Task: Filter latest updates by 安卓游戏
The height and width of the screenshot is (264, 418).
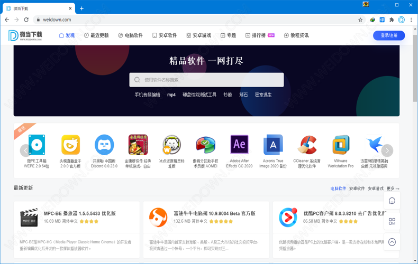Action: [x=376, y=188]
